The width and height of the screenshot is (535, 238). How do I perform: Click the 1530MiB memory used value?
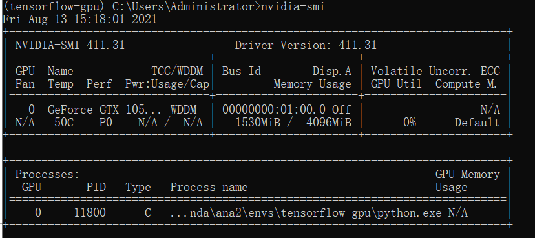pos(258,123)
